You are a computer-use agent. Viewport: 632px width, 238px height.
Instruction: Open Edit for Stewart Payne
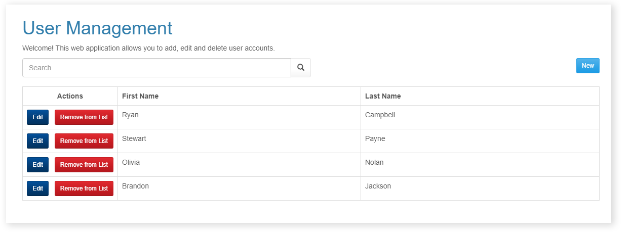(37, 141)
